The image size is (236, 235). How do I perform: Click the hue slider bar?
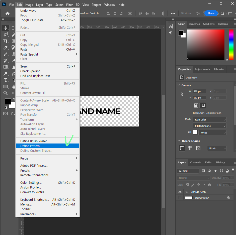(x=231, y=45)
